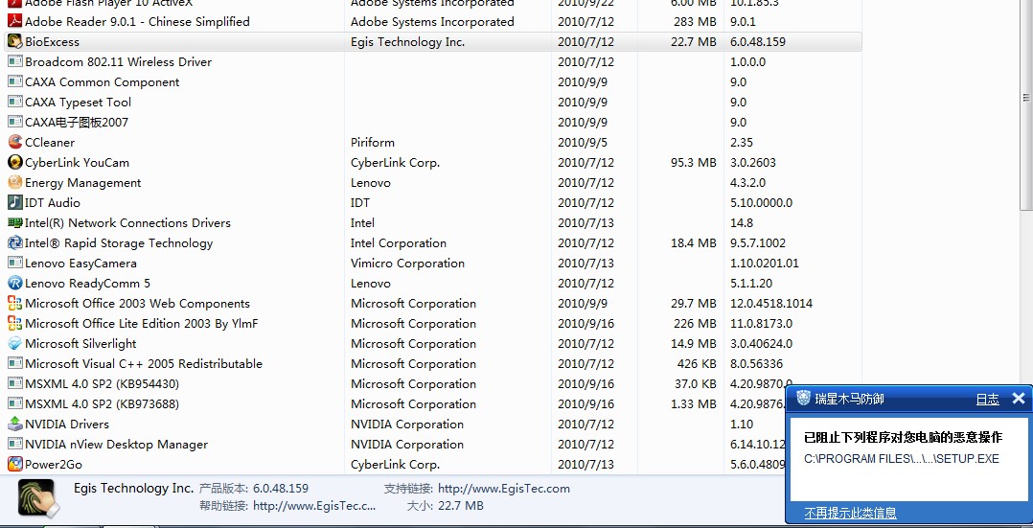Image resolution: width=1033 pixels, height=528 pixels.
Task: Select the CAXA电子图板2007 program row
Action: pos(77,122)
